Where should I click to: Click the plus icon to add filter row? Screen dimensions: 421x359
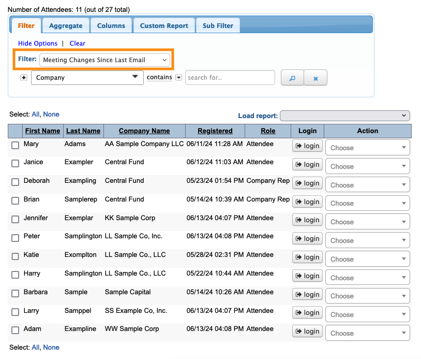23,78
